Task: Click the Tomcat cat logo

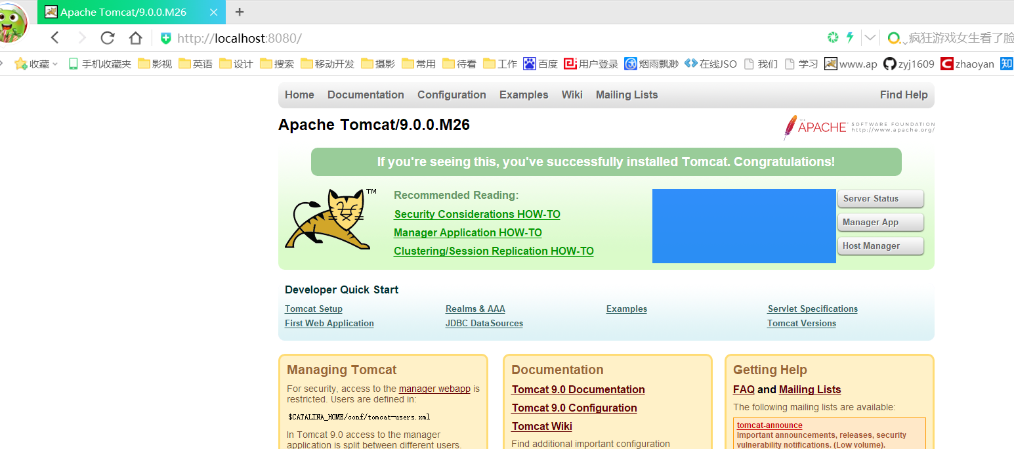Action: coord(331,219)
